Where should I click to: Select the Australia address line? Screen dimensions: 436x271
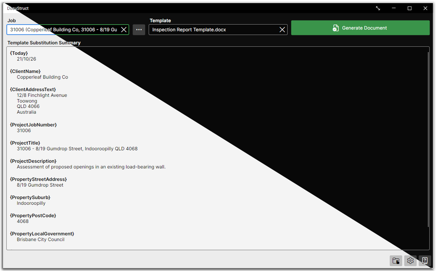click(x=26, y=112)
